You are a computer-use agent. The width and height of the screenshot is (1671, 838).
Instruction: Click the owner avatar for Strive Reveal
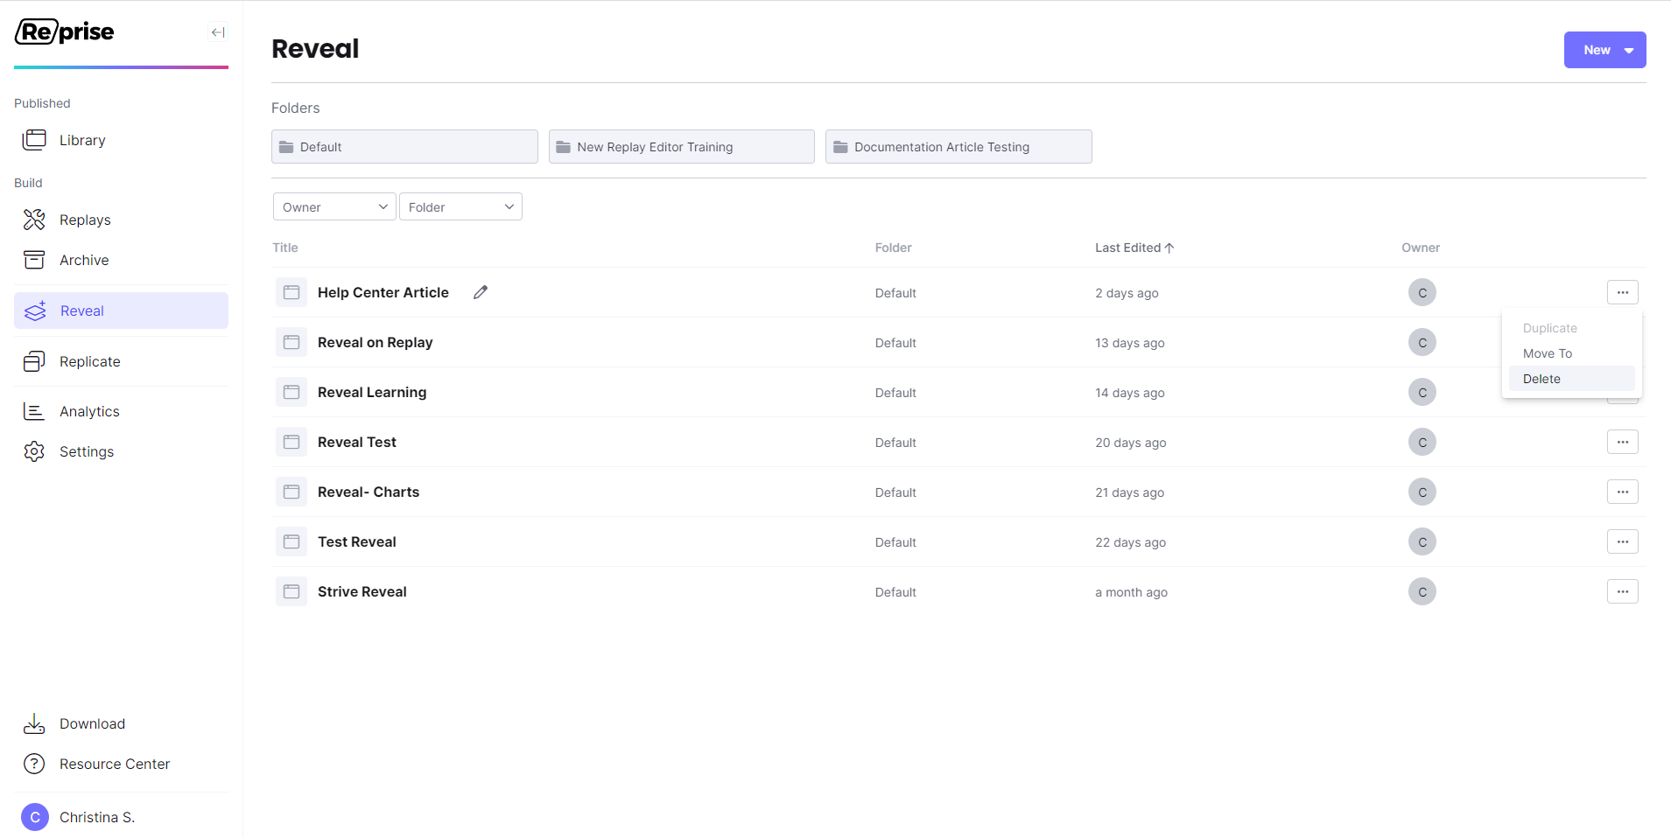click(1422, 591)
